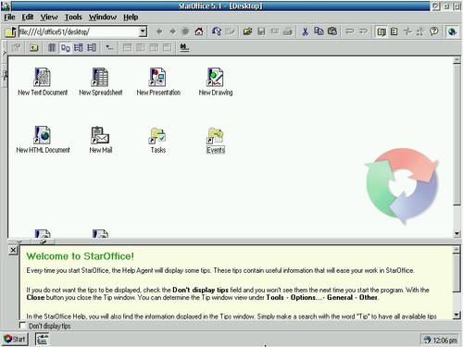Open the New Mail shortcut
The image size is (463, 347).
(100, 140)
